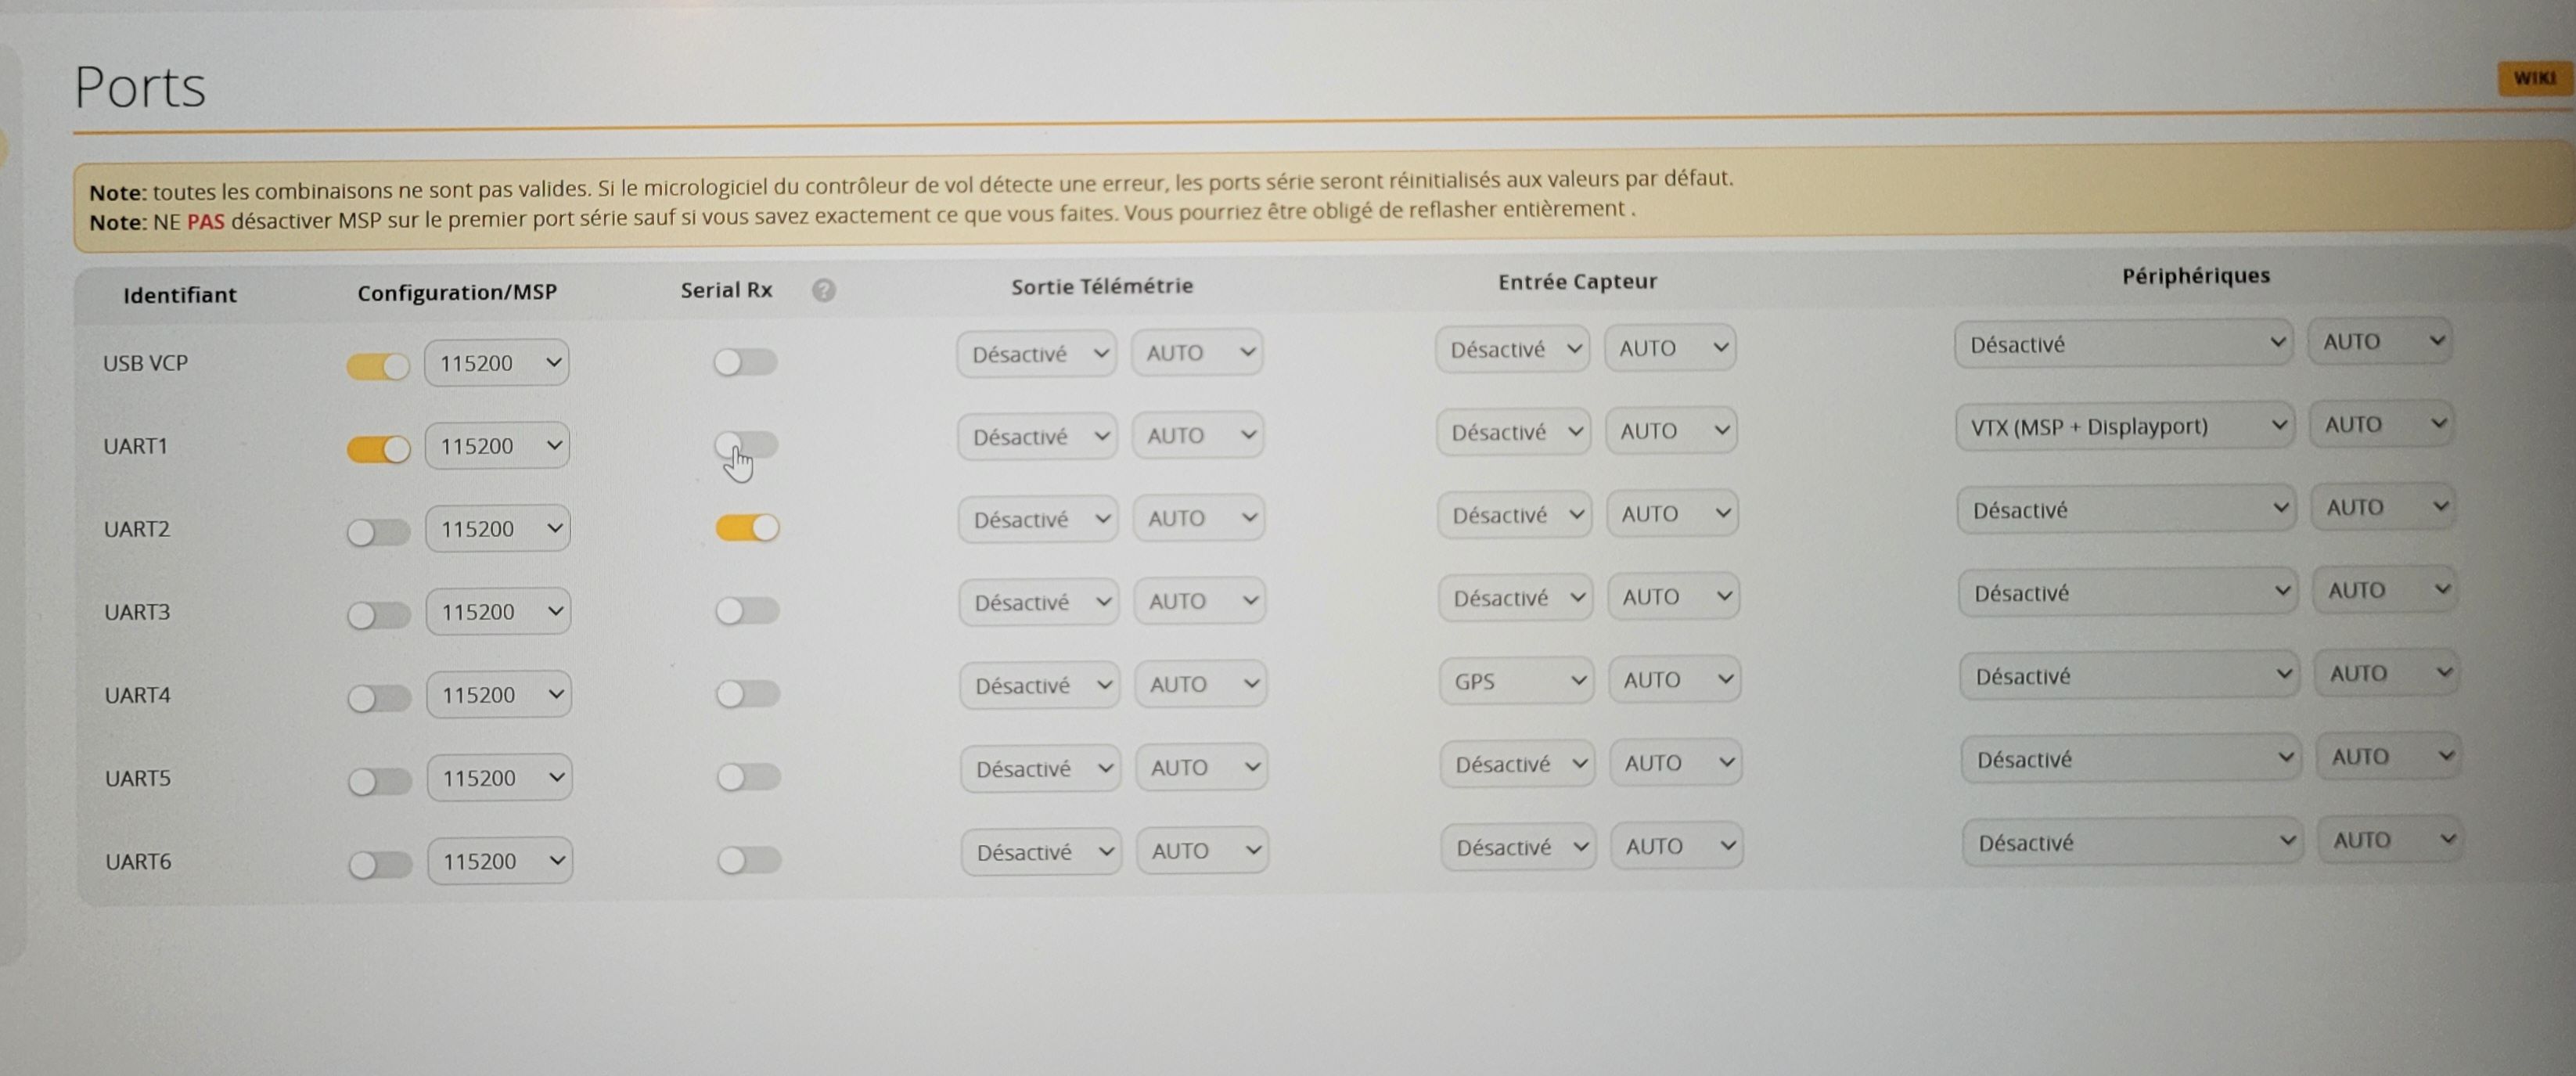Enable MSP toggle on UART3
This screenshot has height=1076, width=2576.
click(x=379, y=615)
